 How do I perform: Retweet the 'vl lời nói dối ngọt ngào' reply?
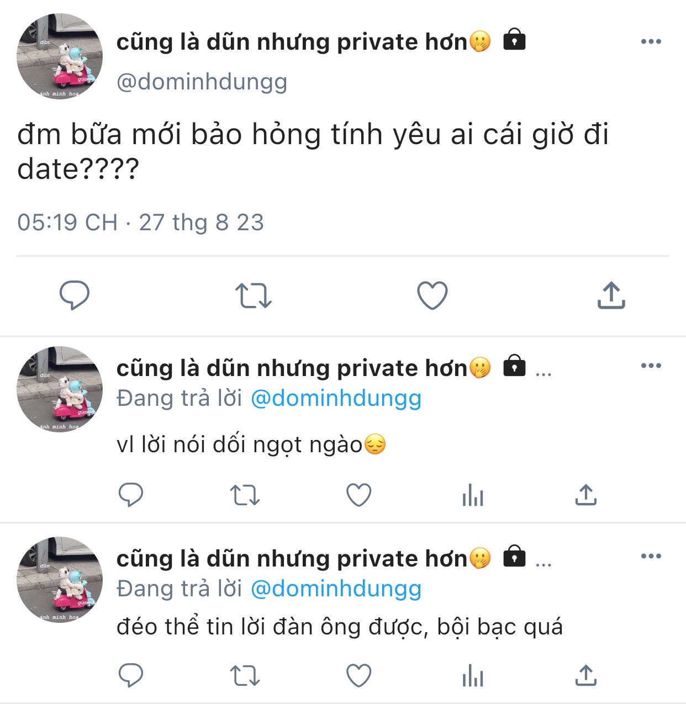tap(245, 495)
